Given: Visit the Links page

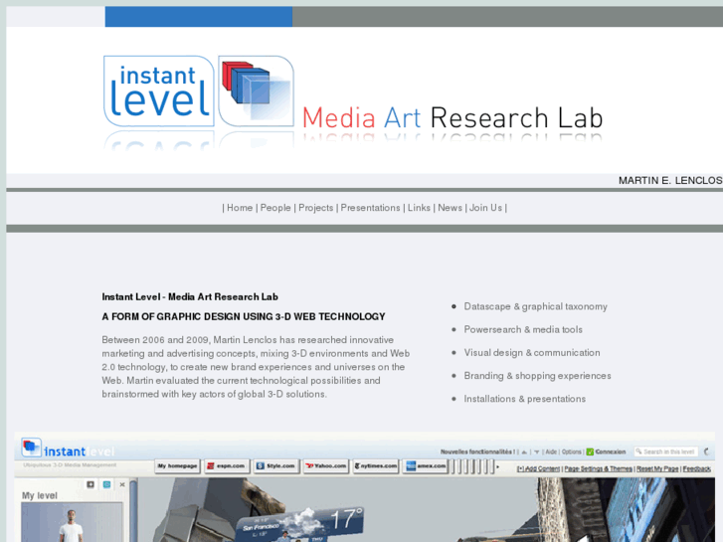Looking at the screenshot, I should (419, 208).
